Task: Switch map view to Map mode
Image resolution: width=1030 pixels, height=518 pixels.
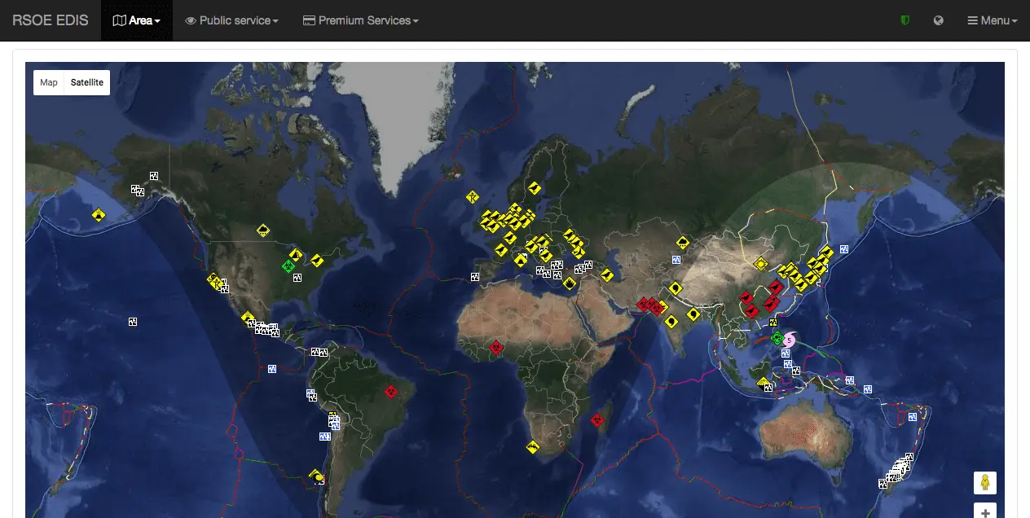Action: click(49, 82)
